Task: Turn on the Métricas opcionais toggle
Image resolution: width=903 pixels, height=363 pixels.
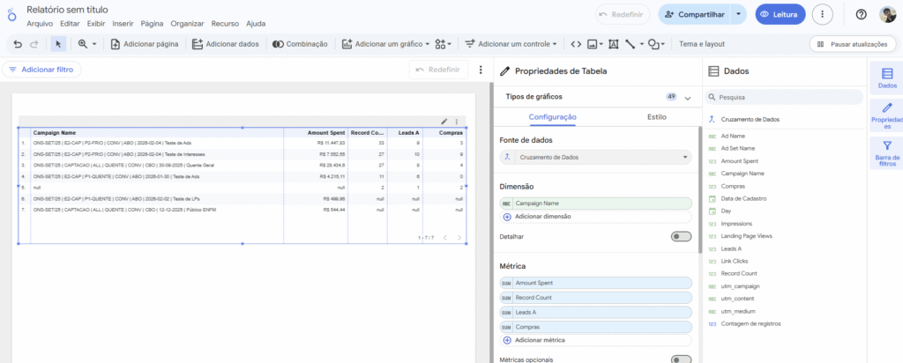Action: click(681, 359)
